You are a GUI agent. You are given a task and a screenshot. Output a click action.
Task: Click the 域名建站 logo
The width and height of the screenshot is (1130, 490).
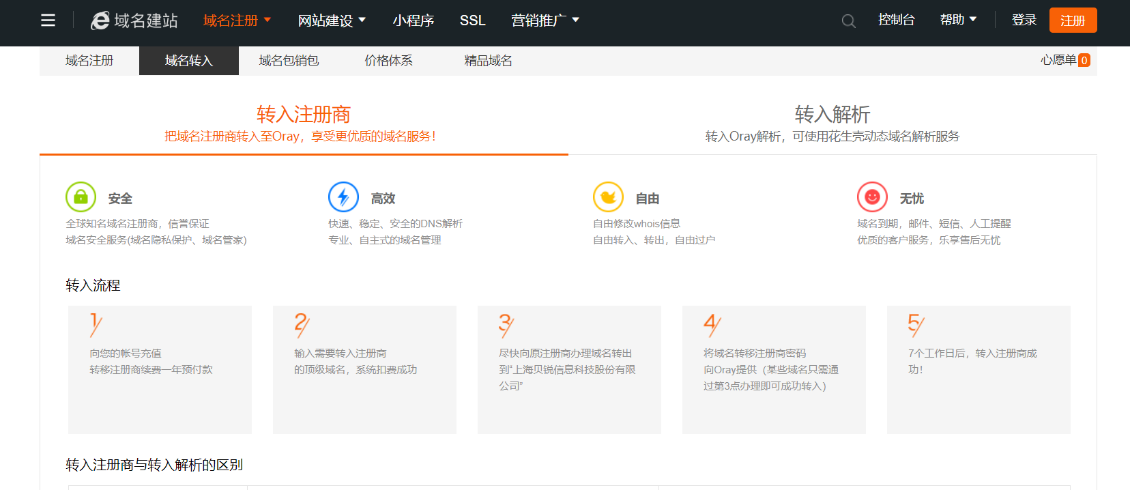(134, 20)
